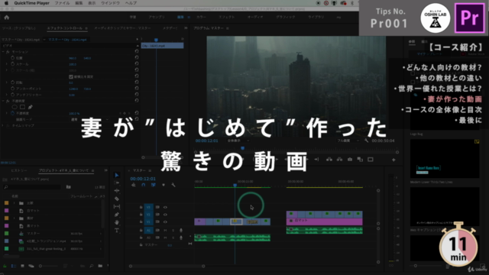Click timeline timecode 00:00:12:01
This screenshot has height=275, width=489.
[143, 179]
